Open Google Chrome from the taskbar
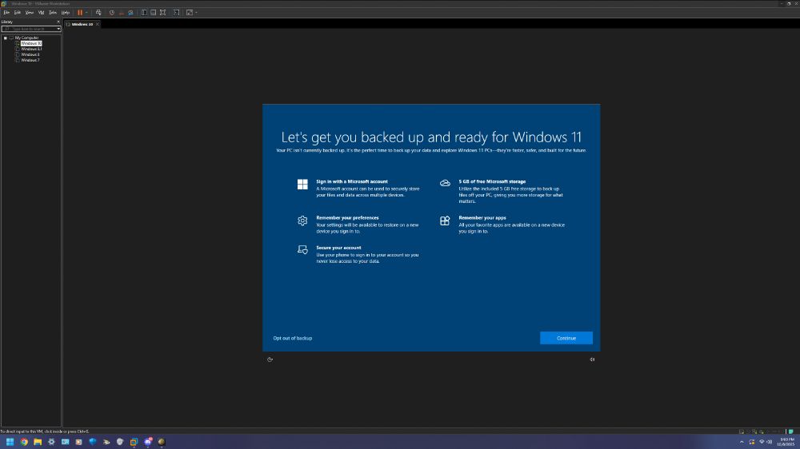800x449 pixels. 24,442
